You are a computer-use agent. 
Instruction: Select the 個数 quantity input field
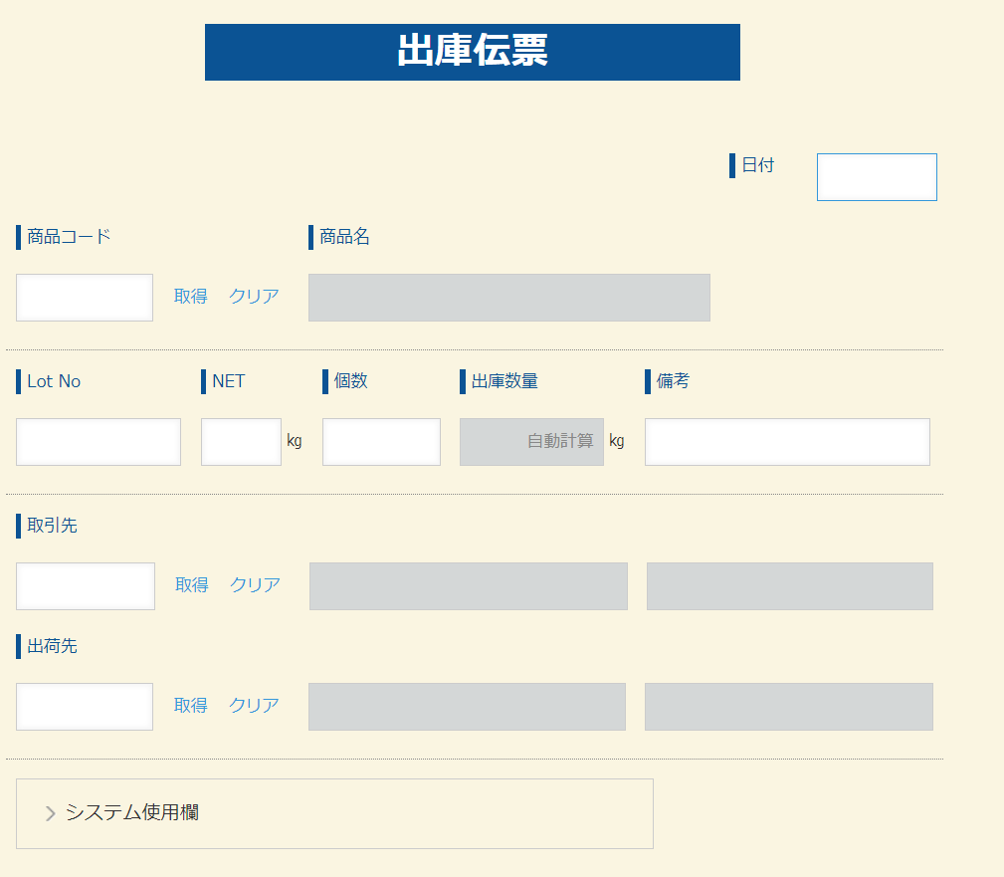point(381,441)
